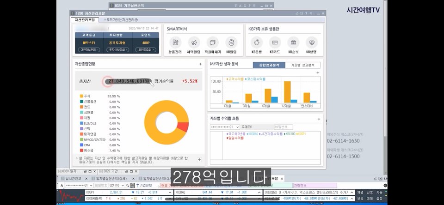Open the KB생명 heart icon
The image size is (444, 205).
tap(311, 42)
